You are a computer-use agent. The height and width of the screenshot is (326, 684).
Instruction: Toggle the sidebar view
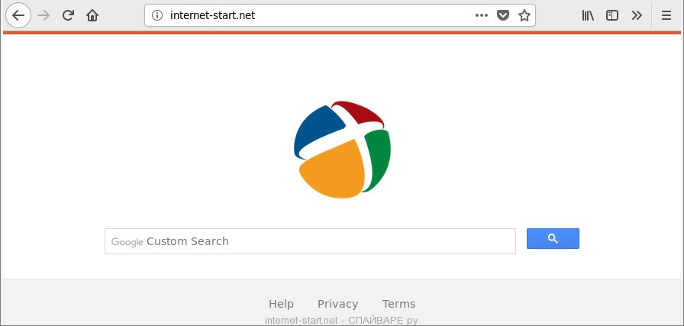click(612, 15)
